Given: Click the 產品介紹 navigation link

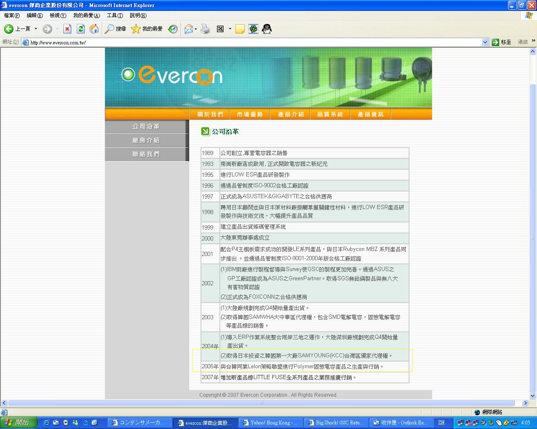Looking at the screenshot, I should click(x=291, y=114).
